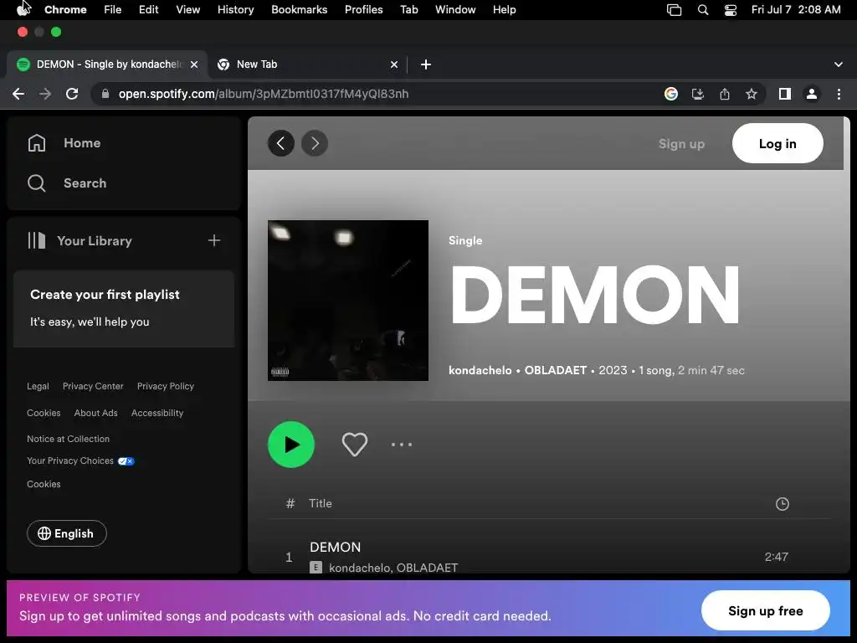The image size is (857, 643).
Task: Open the Profiles menu
Action: (363, 10)
